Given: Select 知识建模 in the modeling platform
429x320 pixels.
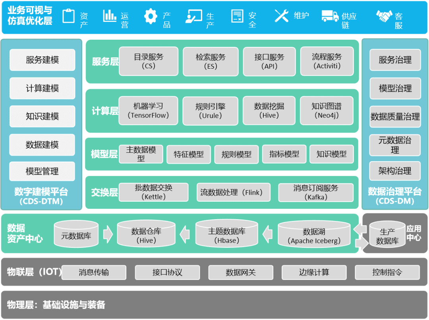Looking at the screenshot, I should [42, 116].
